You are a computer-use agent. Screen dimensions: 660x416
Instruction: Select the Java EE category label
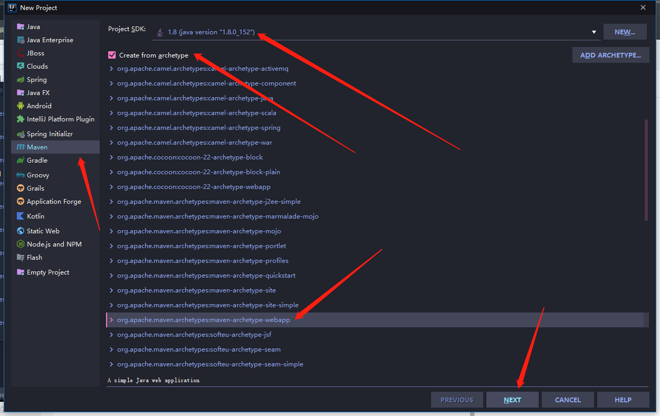pos(50,40)
